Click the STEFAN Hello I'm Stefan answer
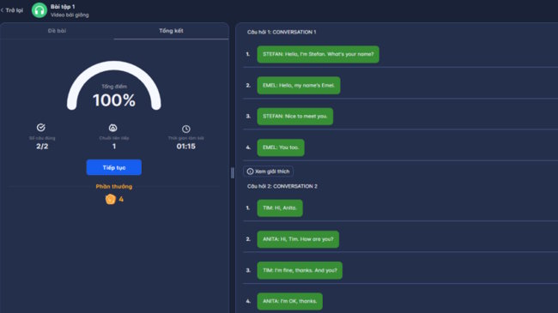 click(318, 54)
